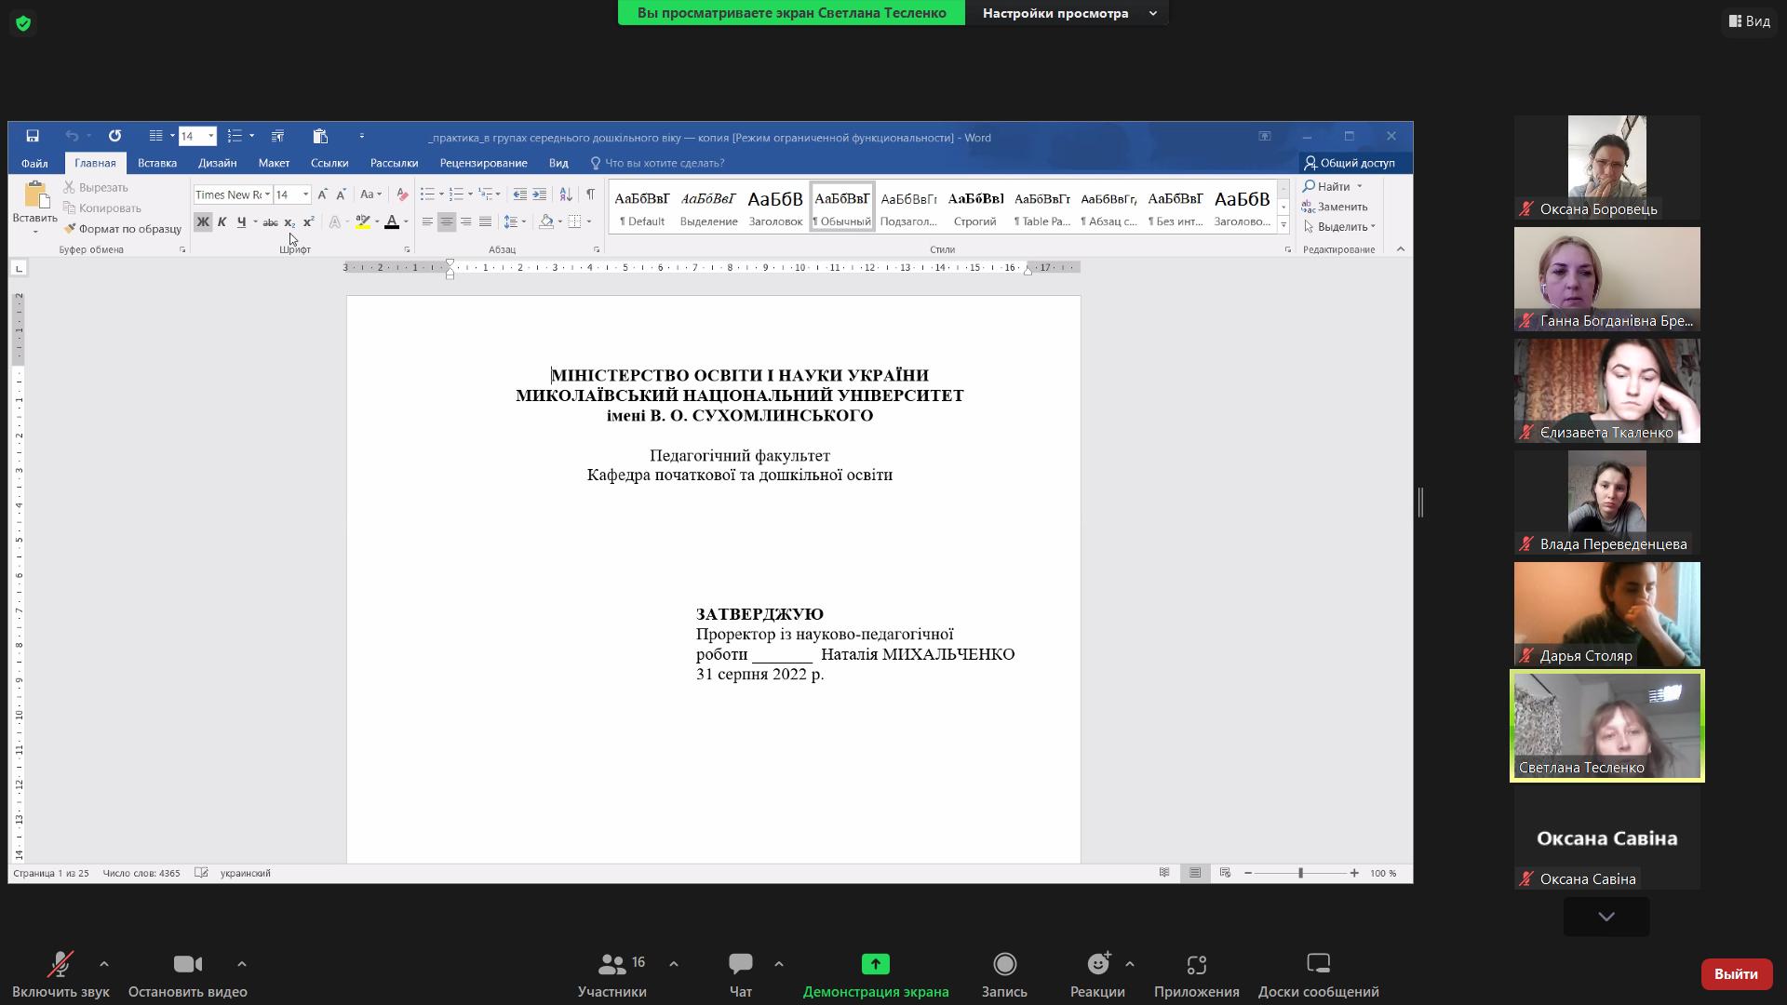Click the Общий доступ button
The width and height of the screenshot is (1787, 1005).
[x=1350, y=163]
